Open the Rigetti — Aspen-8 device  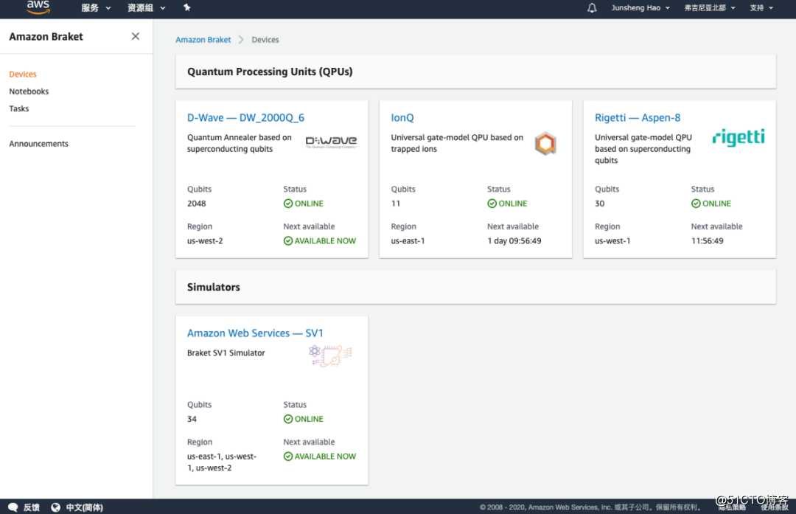coord(637,117)
